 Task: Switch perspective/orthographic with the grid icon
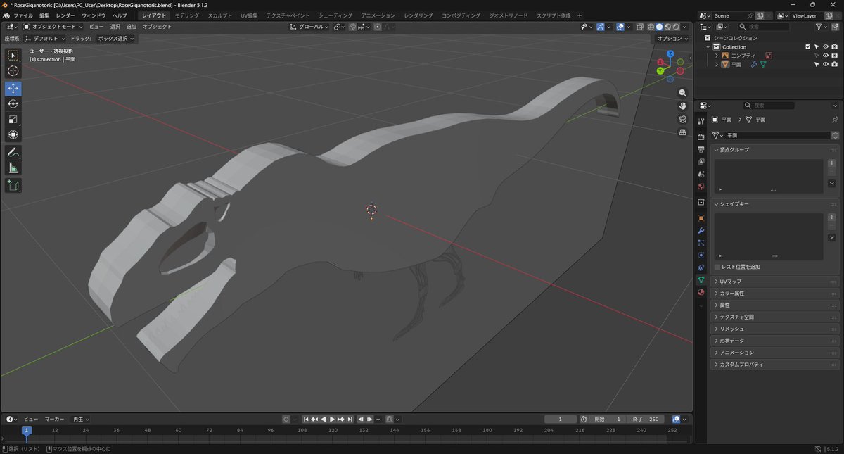[682, 132]
